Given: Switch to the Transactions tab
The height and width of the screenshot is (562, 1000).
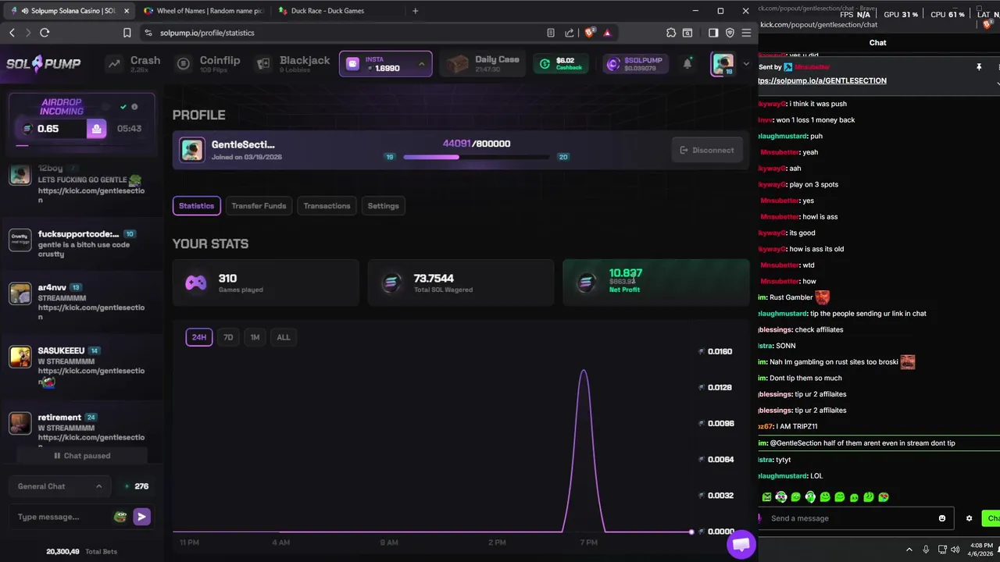Looking at the screenshot, I should (327, 206).
